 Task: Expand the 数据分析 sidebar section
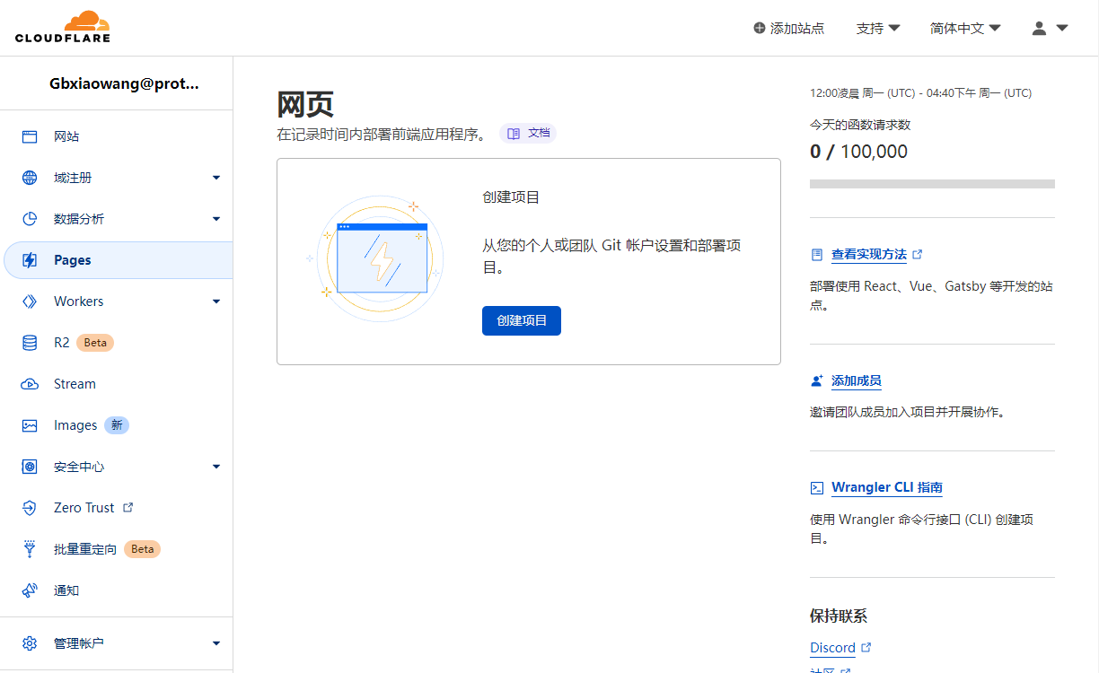pos(215,219)
